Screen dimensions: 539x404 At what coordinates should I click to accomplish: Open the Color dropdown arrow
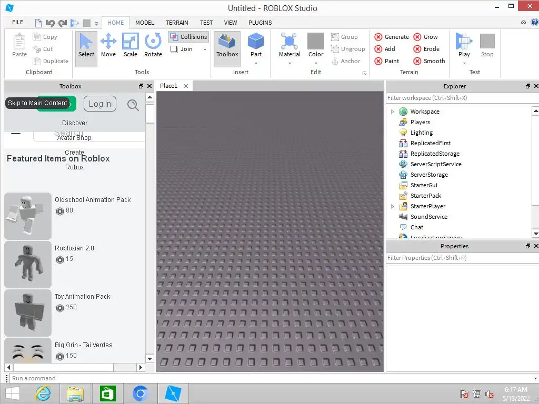[x=316, y=63]
